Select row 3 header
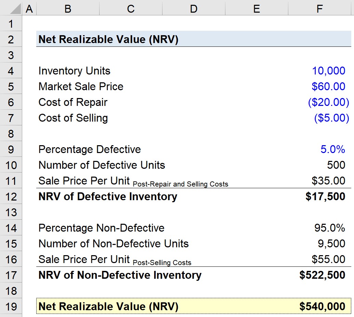Viewport: 354px width, 317px height. point(11,55)
